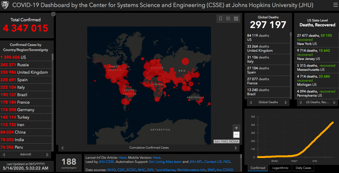Select US row in confirmed cases list

tap(26, 57)
